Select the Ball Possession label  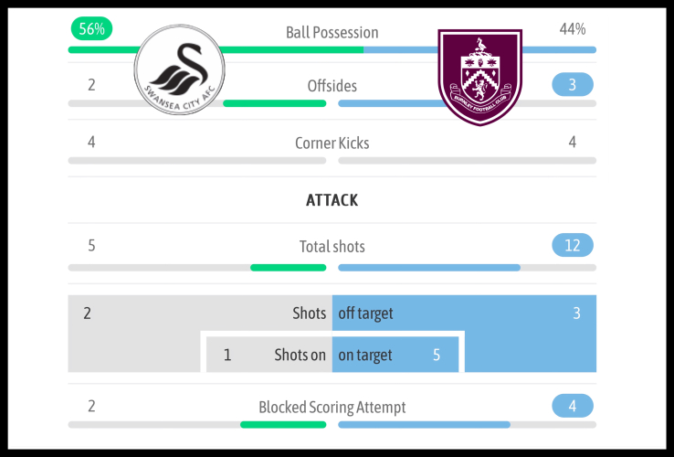[x=332, y=32]
